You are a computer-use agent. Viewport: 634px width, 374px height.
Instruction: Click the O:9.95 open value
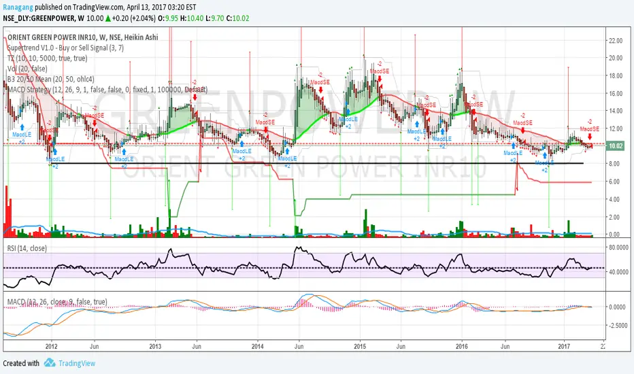(168, 18)
